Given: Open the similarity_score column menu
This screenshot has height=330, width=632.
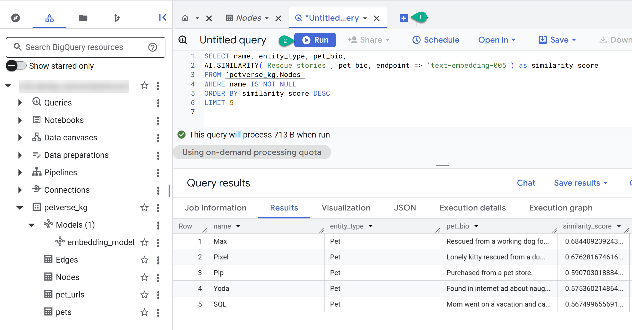Looking at the screenshot, I should 619,226.
